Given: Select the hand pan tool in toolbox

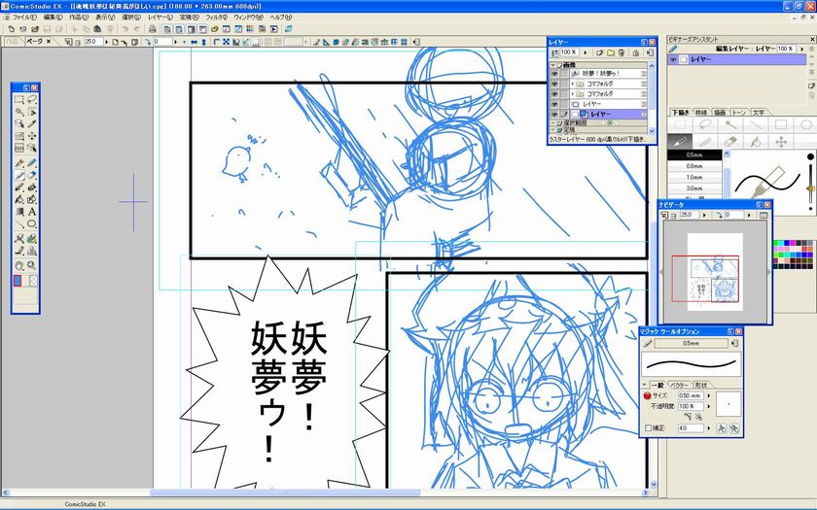Looking at the screenshot, I should tap(19, 265).
